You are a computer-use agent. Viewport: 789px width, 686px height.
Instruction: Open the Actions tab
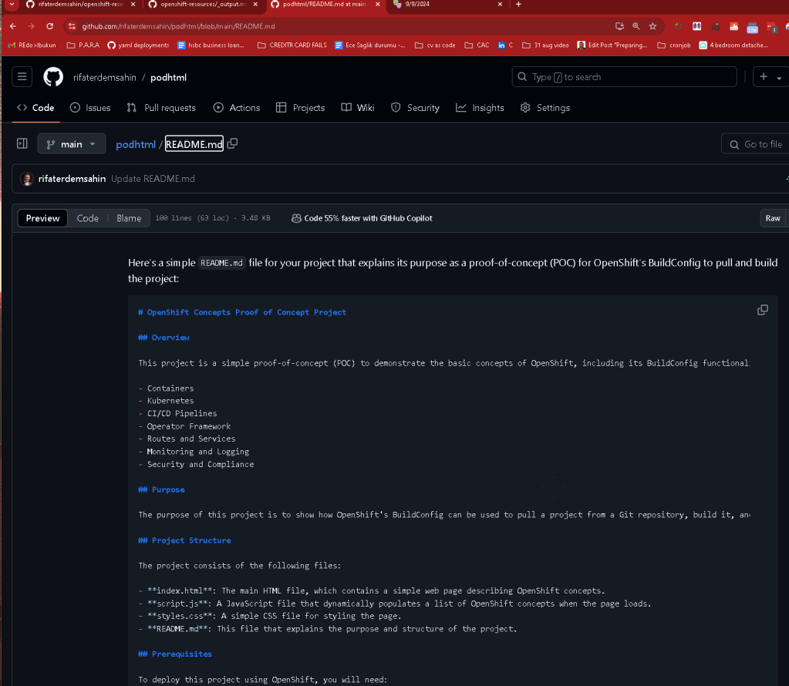click(x=237, y=108)
